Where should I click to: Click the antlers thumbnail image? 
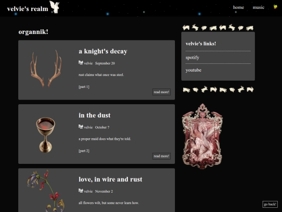pos(46,69)
